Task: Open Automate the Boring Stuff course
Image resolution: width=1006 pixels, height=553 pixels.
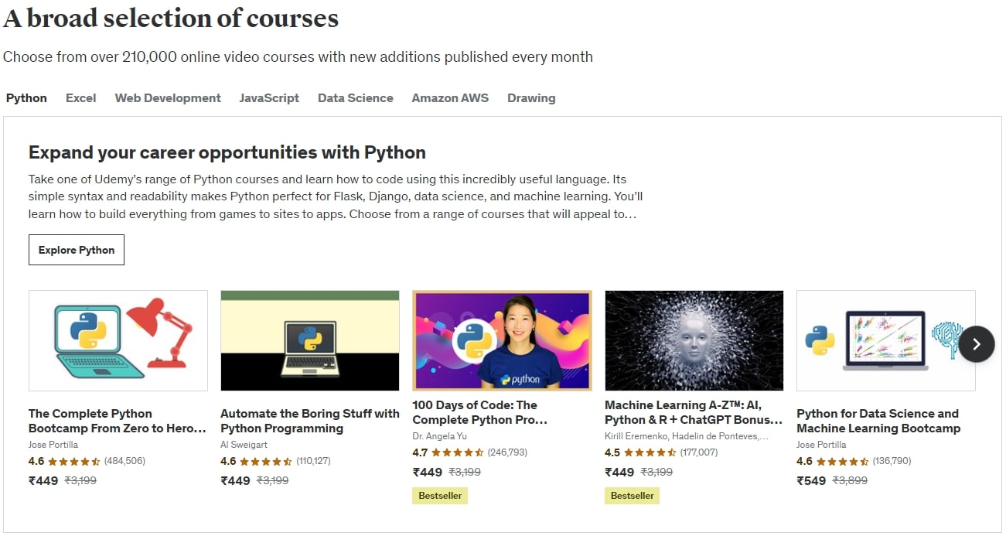Action: pos(309,421)
